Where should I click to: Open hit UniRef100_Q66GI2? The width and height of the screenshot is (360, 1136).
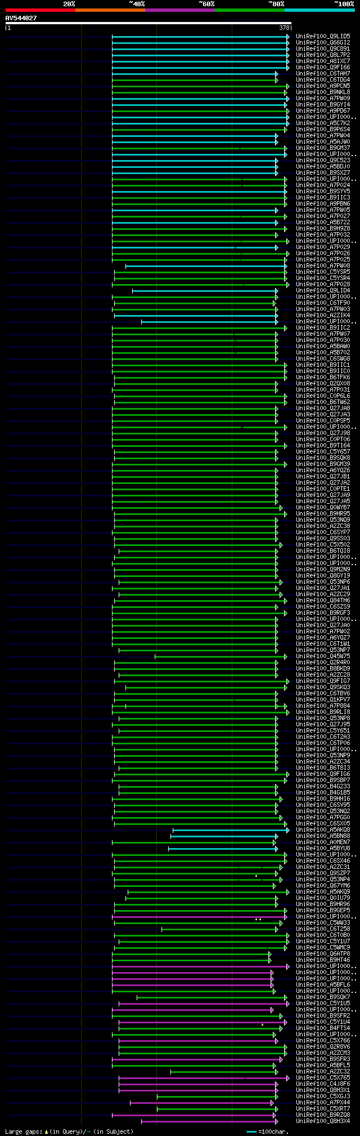pyautogui.click(x=323, y=43)
